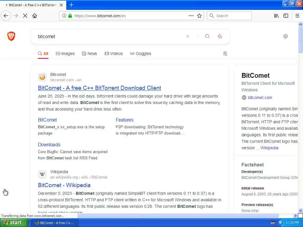
Task: Expand hidden system tray icons
Action: tap(281, 223)
